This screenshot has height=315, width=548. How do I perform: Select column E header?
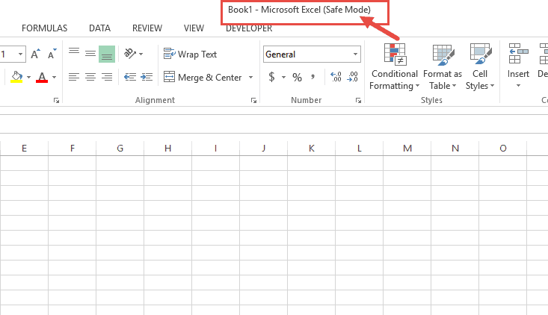(24, 149)
